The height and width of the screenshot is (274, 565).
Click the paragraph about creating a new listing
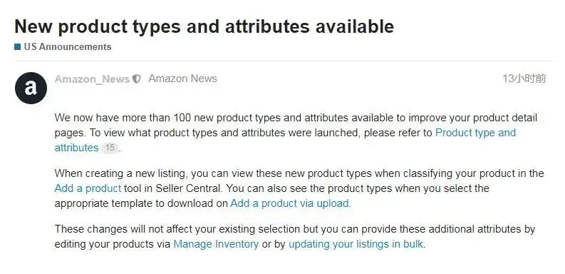299,188
